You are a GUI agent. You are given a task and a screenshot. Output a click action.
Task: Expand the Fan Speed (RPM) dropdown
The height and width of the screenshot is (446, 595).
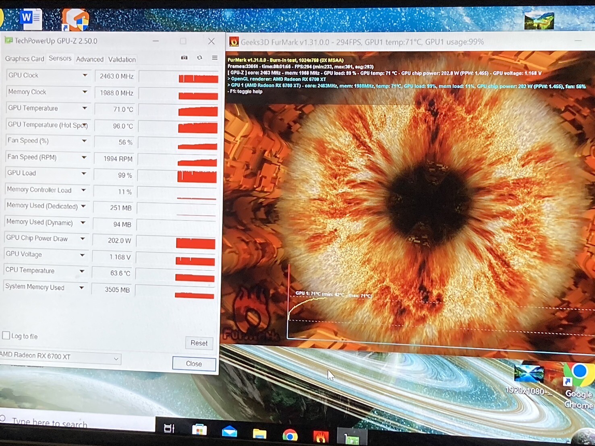coord(84,157)
